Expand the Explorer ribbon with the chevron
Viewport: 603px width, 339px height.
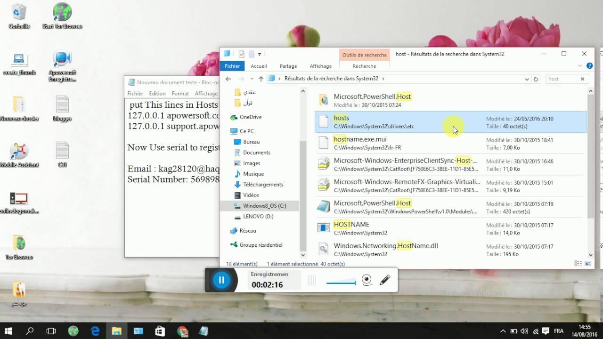(579, 66)
